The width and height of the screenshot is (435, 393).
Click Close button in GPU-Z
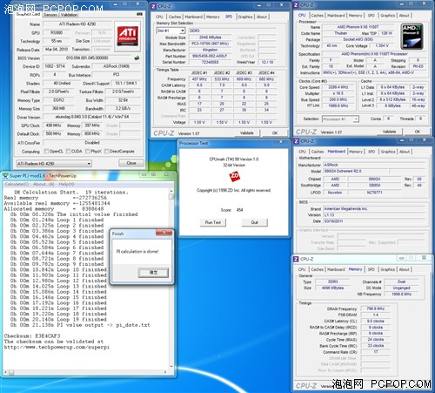[131, 163]
